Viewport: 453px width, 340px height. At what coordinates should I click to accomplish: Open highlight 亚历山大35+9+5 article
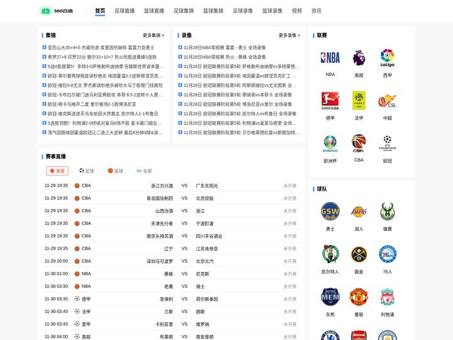click(x=101, y=47)
